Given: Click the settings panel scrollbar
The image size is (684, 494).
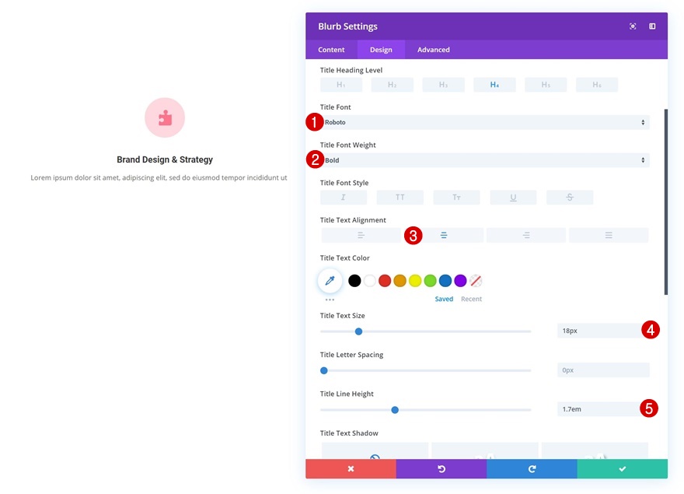Looking at the screenshot, I should point(665,201).
